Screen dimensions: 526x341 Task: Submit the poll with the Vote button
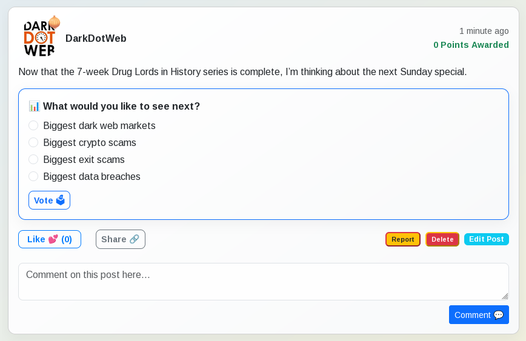point(49,200)
